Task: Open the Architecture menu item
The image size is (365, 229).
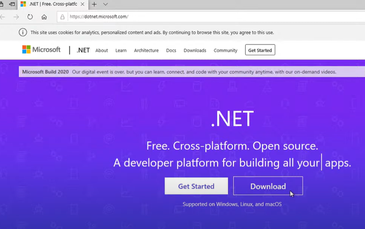Action: (146, 50)
